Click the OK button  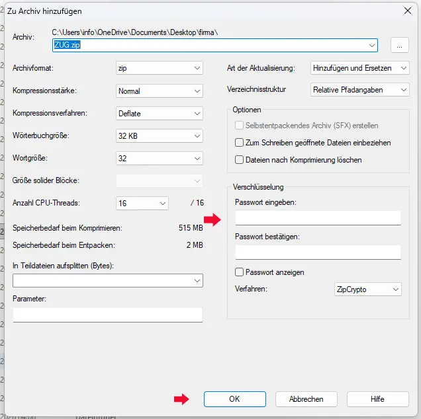tap(235, 399)
